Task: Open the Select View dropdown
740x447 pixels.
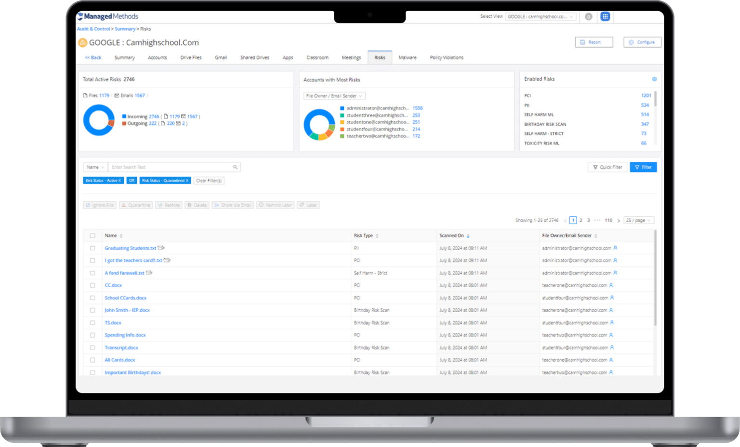Action: tap(541, 16)
